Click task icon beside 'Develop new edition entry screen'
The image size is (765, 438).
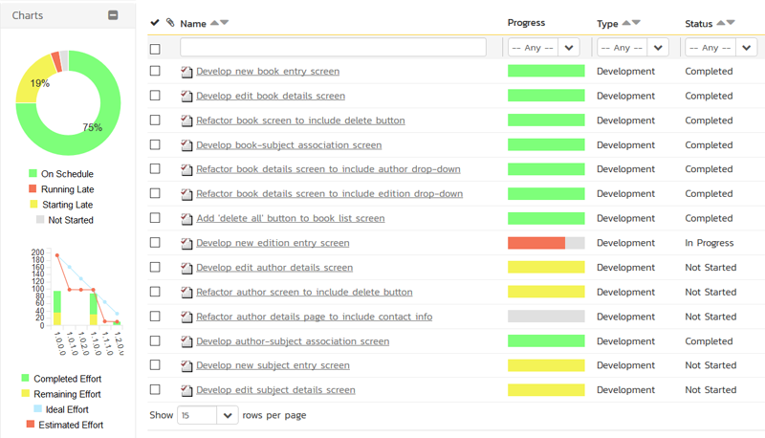pyautogui.click(x=186, y=244)
